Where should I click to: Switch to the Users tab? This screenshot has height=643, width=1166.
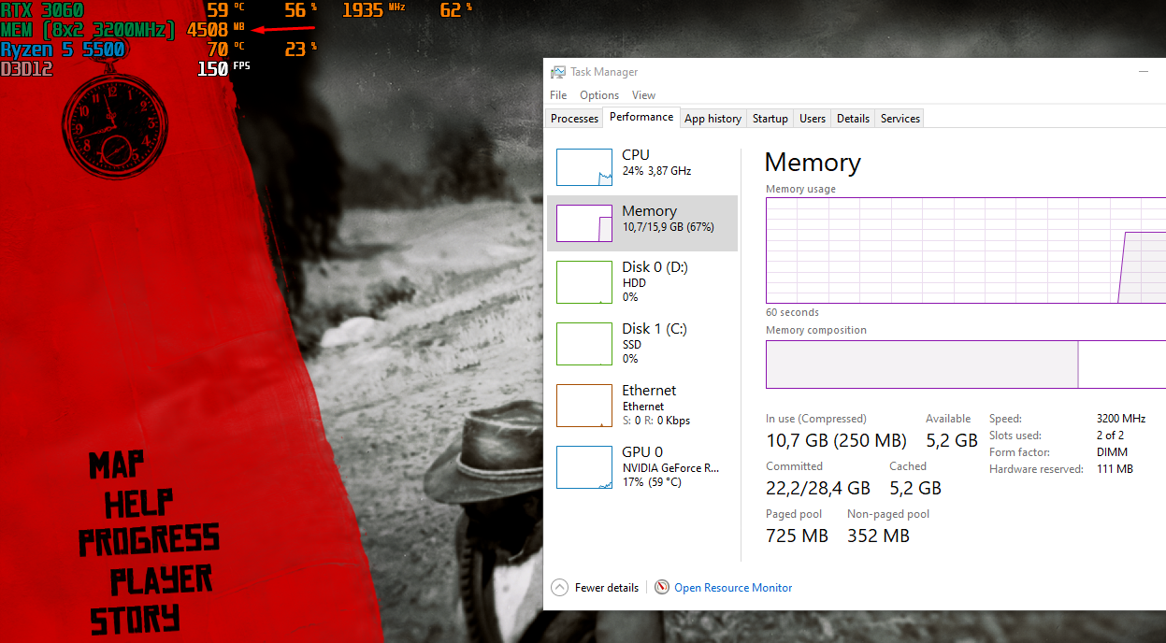[x=813, y=119]
